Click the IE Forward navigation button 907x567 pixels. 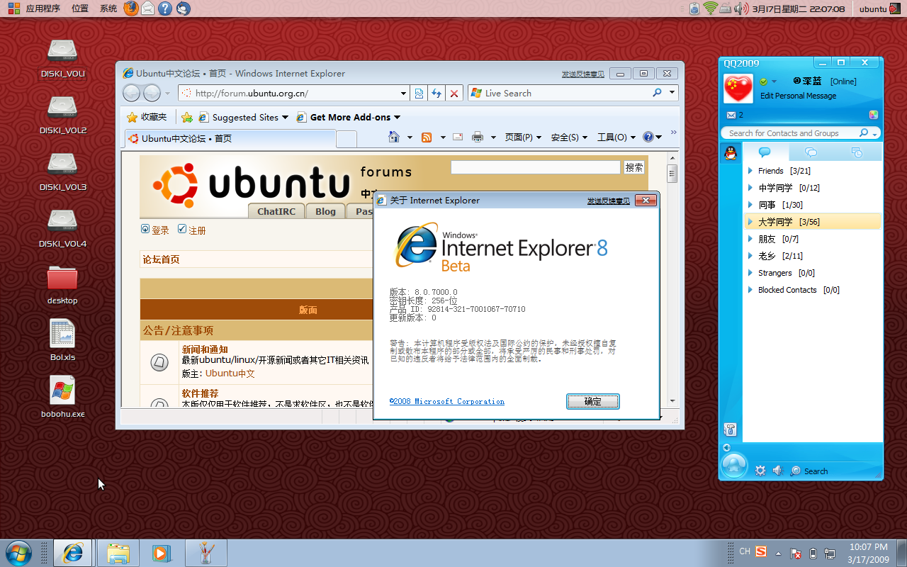pos(152,93)
